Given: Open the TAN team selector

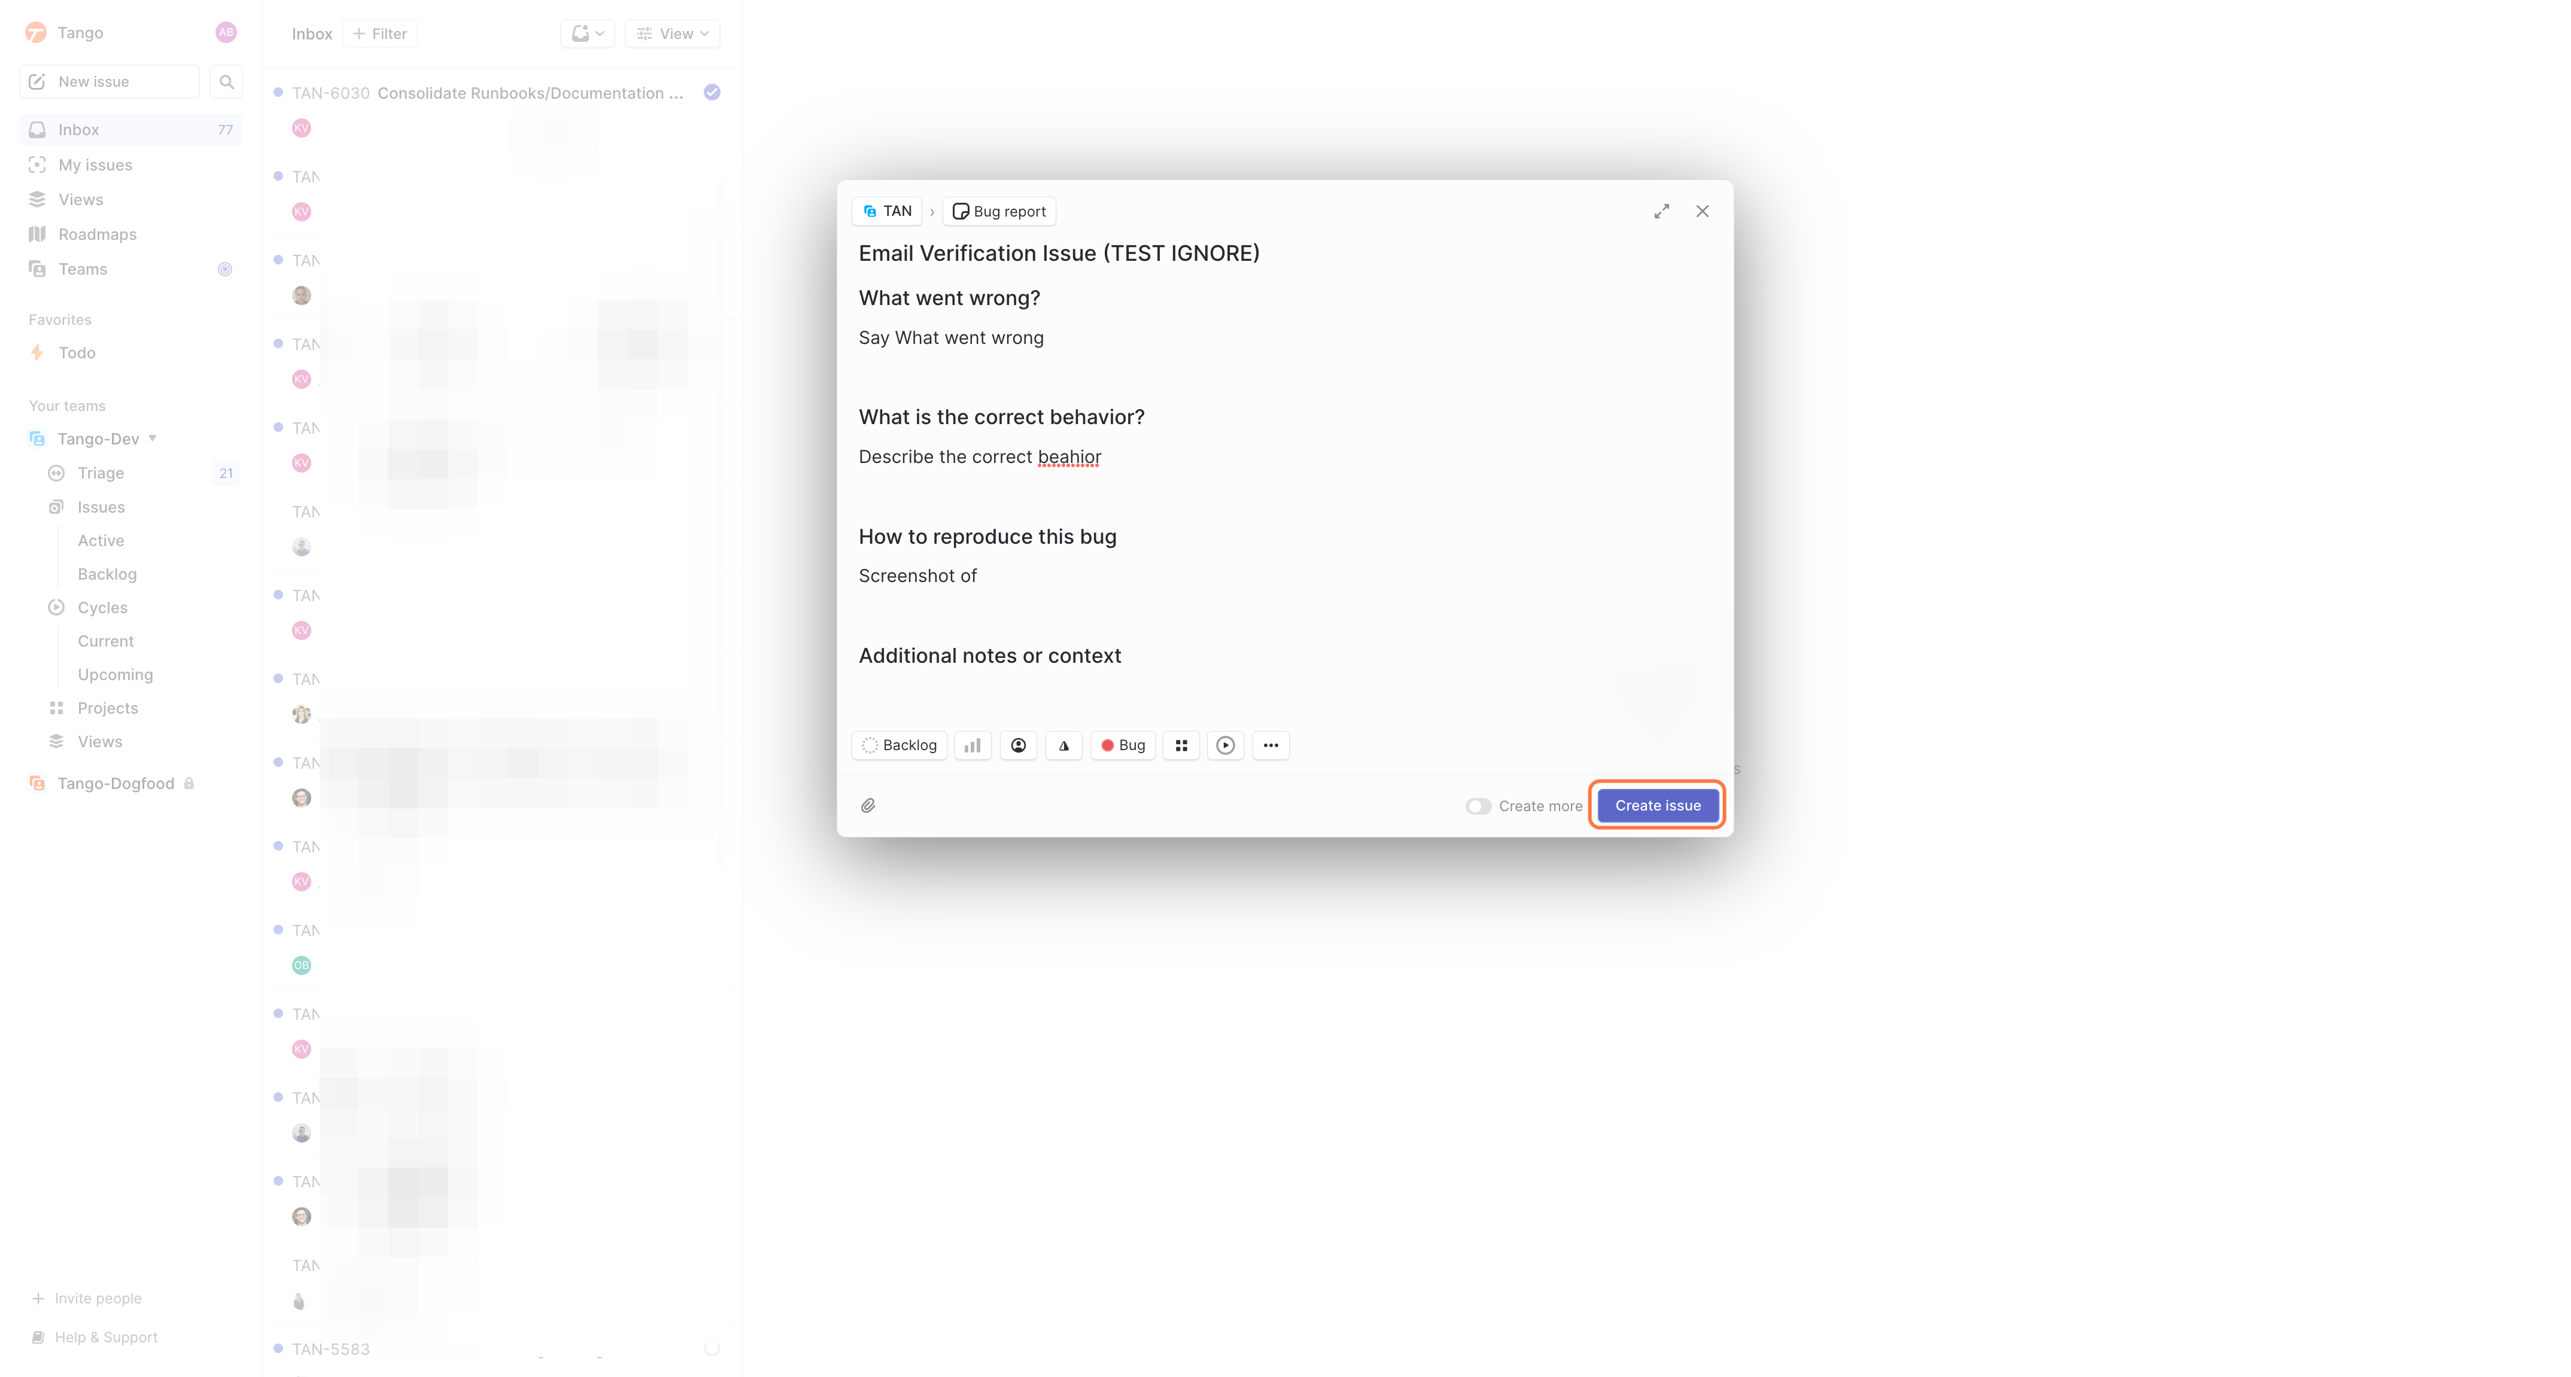Looking at the screenshot, I should tap(888, 212).
